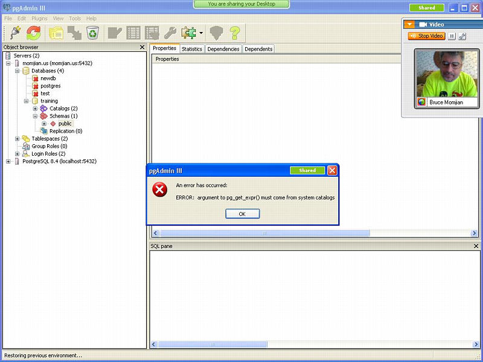Viewport: 483px width, 362px height.
Task: Open the object Properties folder icon
Action: [56, 33]
